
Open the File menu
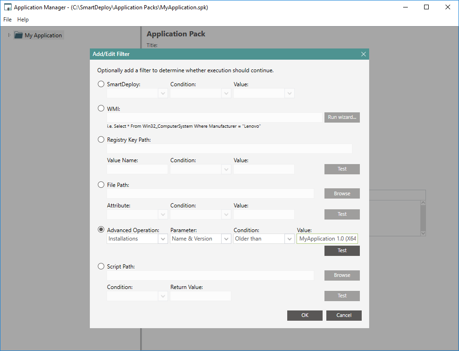click(x=7, y=20)
